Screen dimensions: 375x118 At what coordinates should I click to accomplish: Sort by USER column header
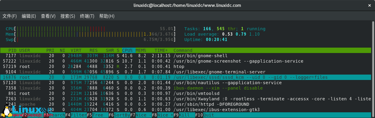coord(25,50)
